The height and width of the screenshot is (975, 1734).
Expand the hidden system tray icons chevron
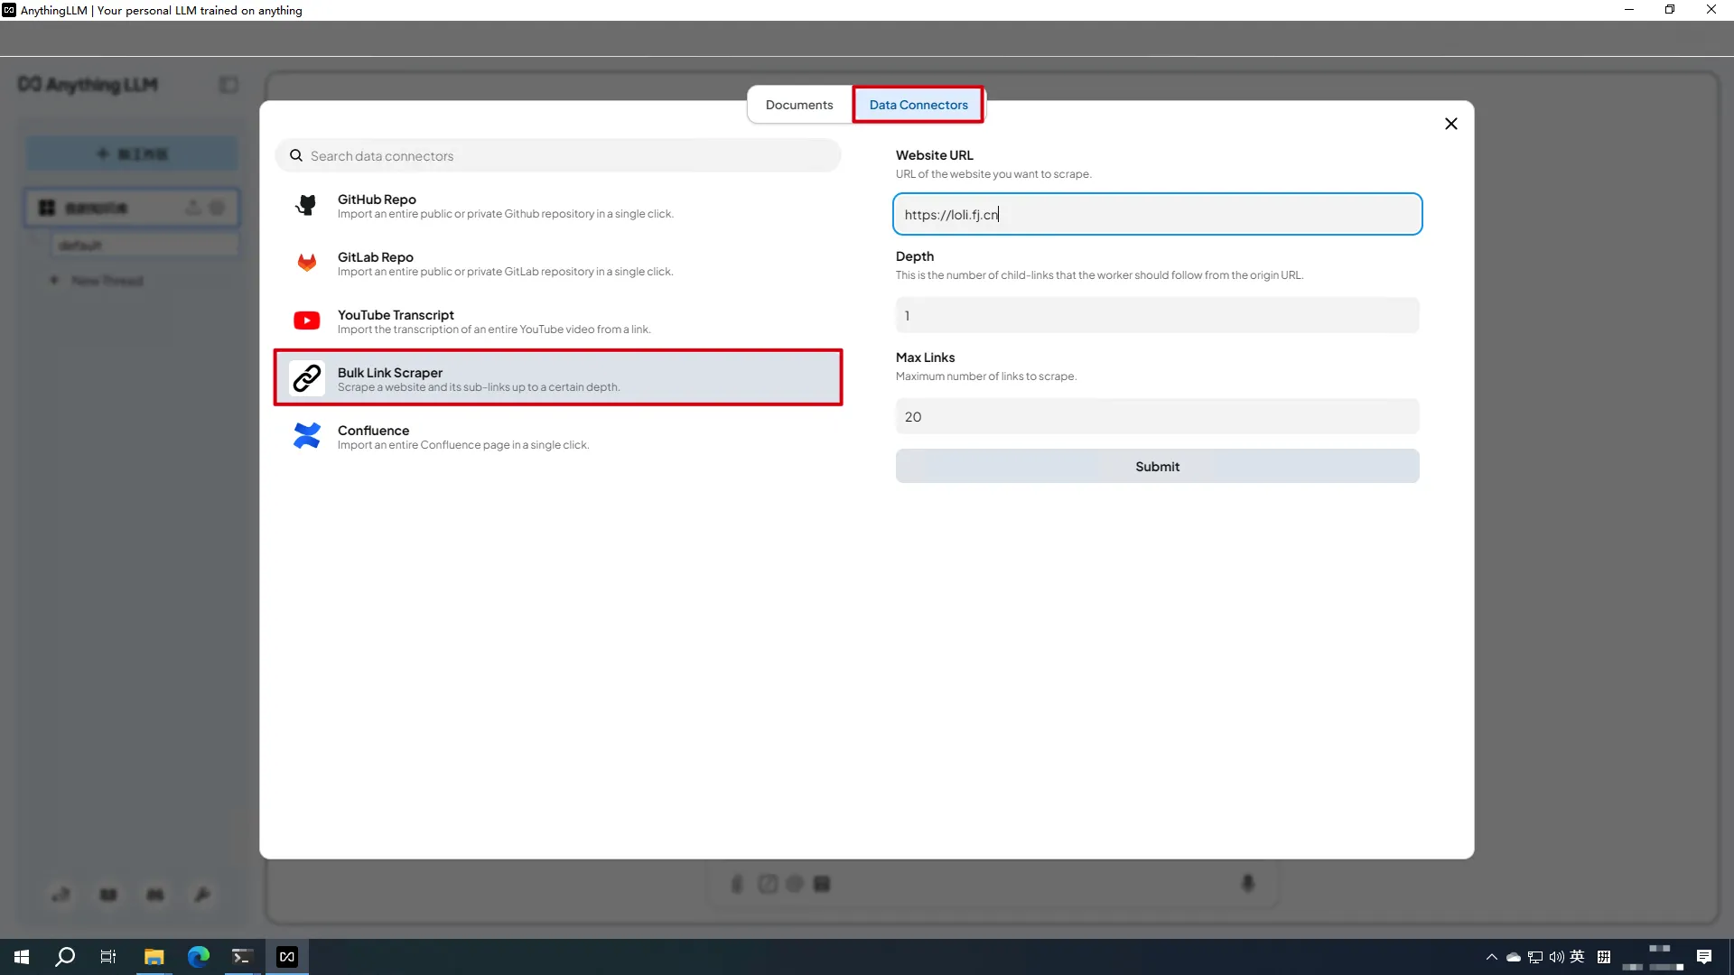click(1491, 957)
